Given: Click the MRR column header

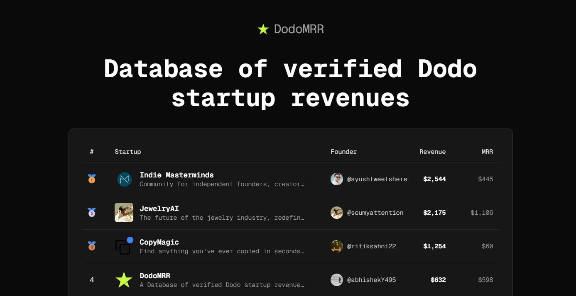Looking at the screenshot, I should pos(487,151).
